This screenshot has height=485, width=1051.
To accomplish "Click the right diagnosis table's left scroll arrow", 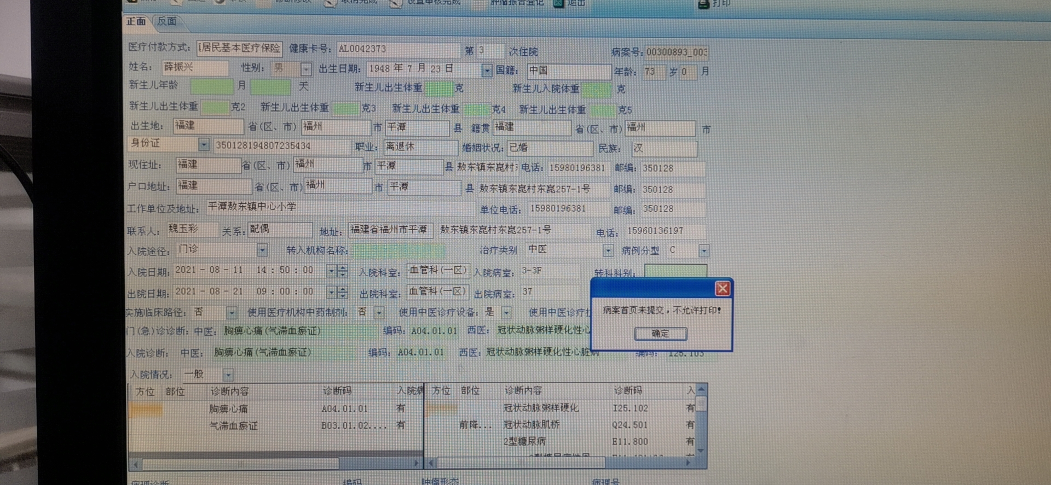I will coord(431,463).
